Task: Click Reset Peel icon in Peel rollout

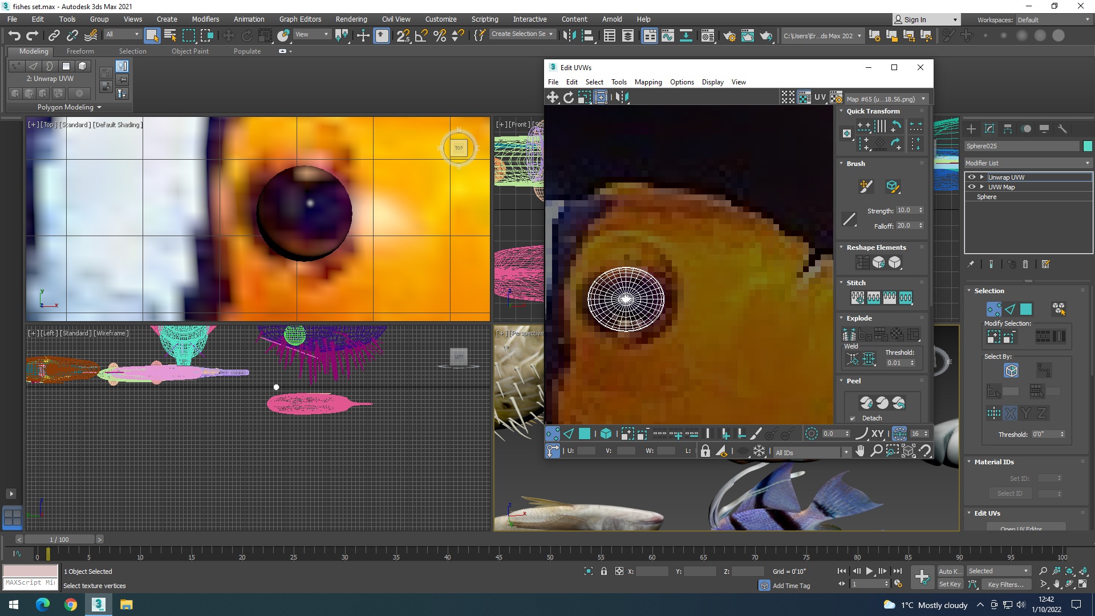Action: tap(898, 403)
